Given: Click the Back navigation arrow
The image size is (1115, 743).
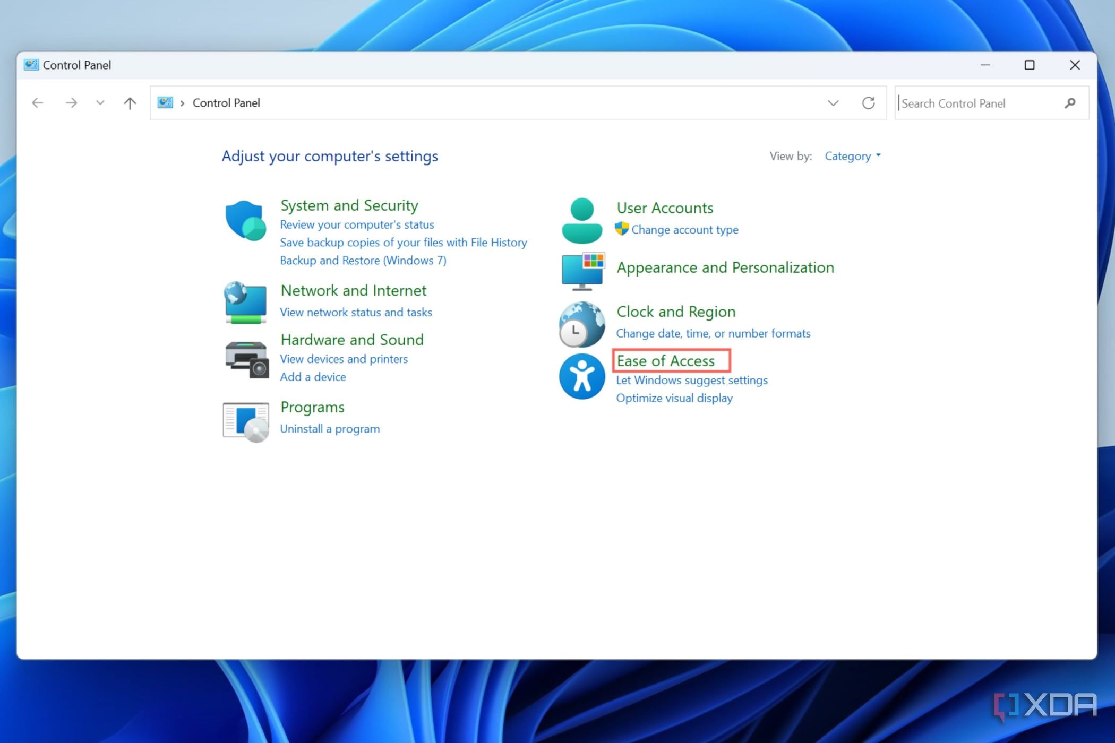Looking at the screenshot, I should coord(37,102).
